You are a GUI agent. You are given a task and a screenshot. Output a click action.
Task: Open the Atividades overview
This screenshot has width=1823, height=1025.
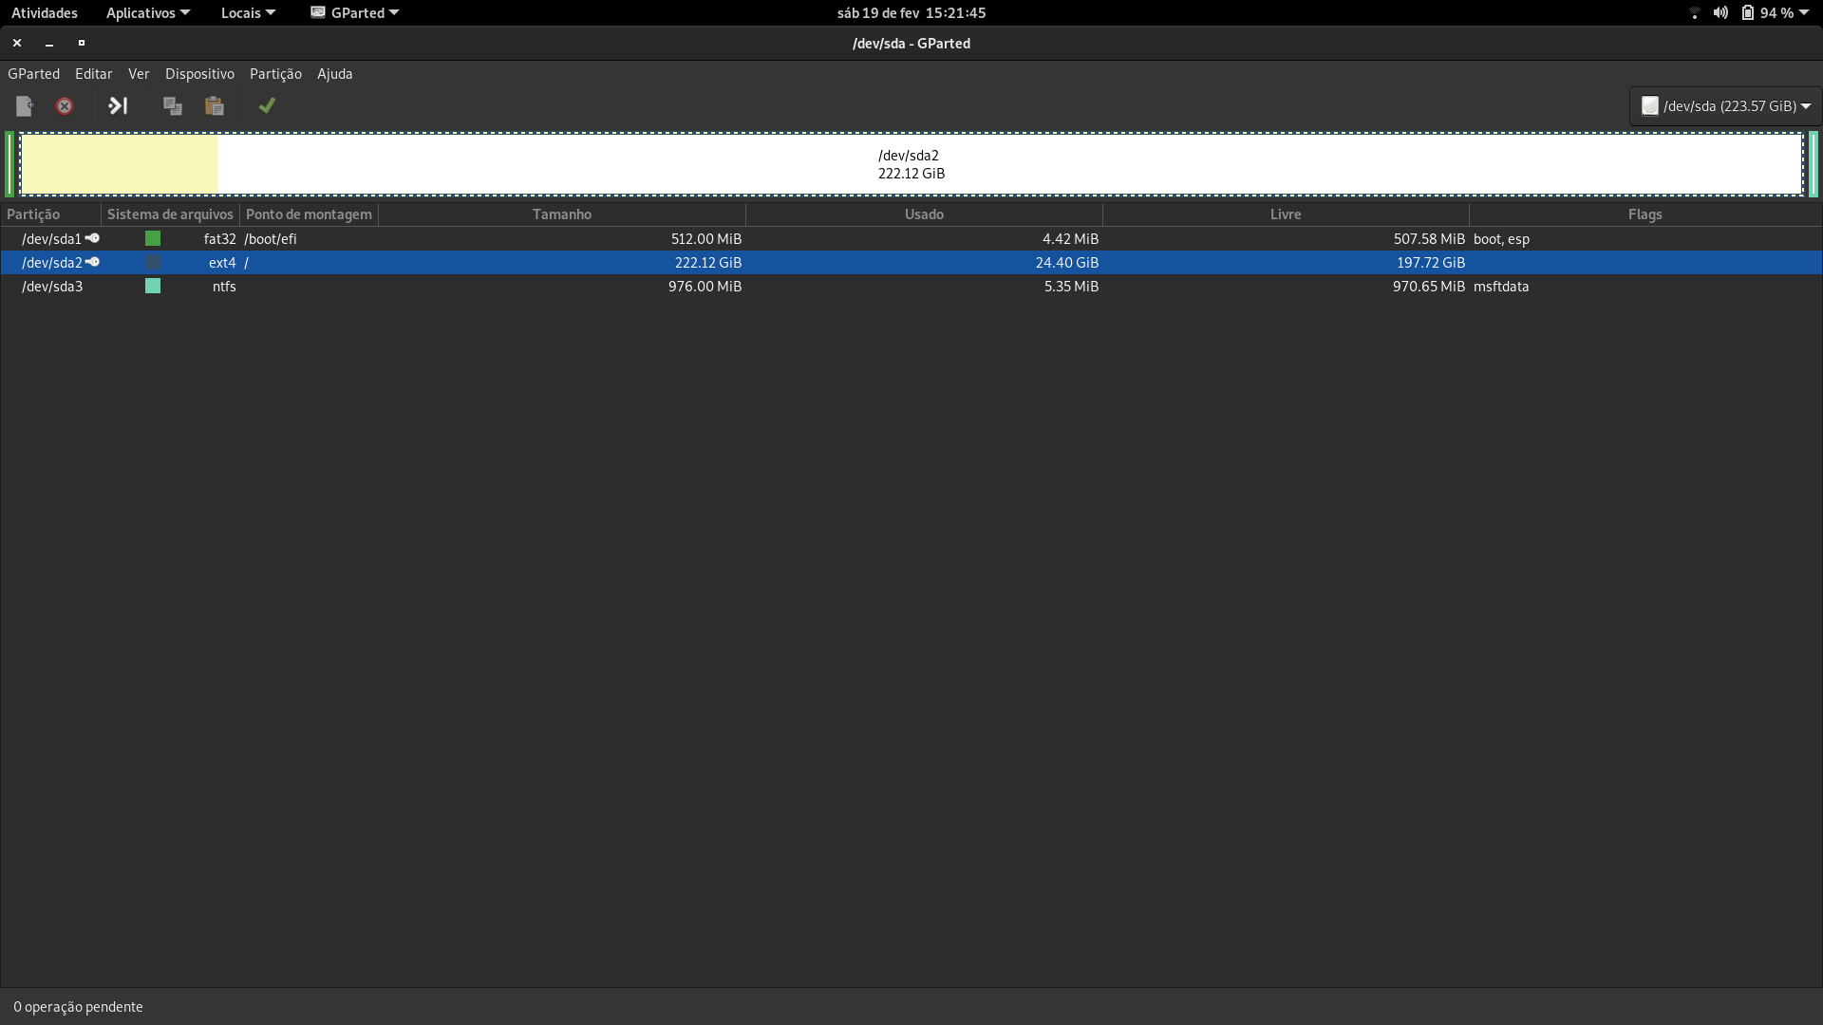(x=45, y=12)
